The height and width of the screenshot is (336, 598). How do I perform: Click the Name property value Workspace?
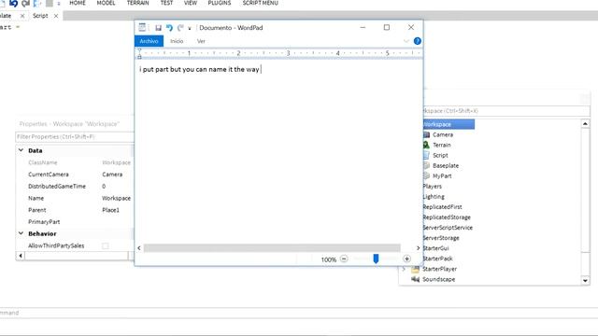(x=116, y=198)
